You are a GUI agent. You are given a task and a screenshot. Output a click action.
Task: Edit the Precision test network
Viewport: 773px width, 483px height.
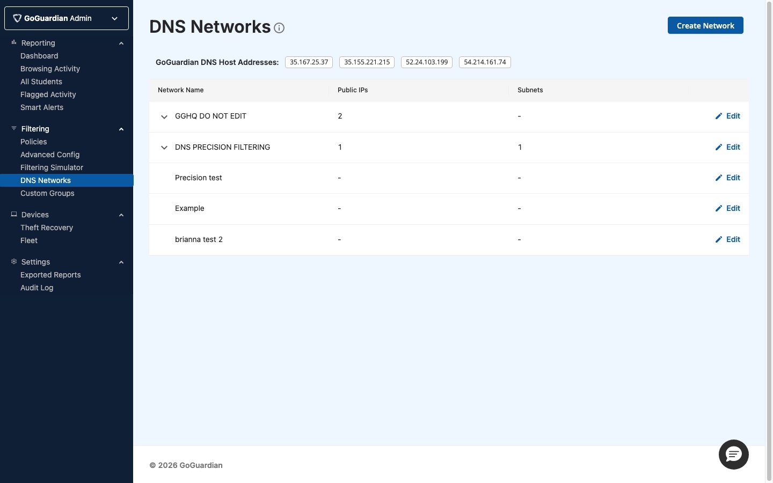coord(728,178)
